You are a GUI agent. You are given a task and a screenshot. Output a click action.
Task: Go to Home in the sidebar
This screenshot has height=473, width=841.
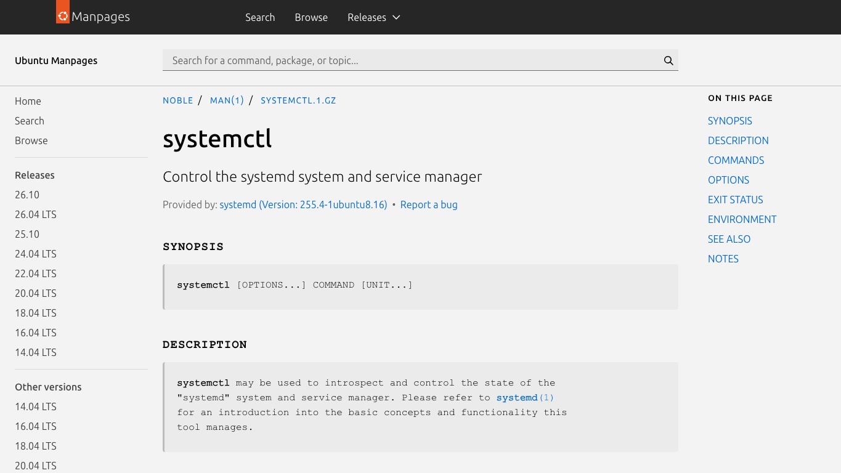pos(28,101)
